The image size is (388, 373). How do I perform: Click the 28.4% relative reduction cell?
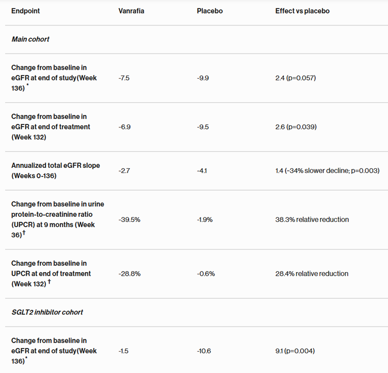(x=312, y=274)
